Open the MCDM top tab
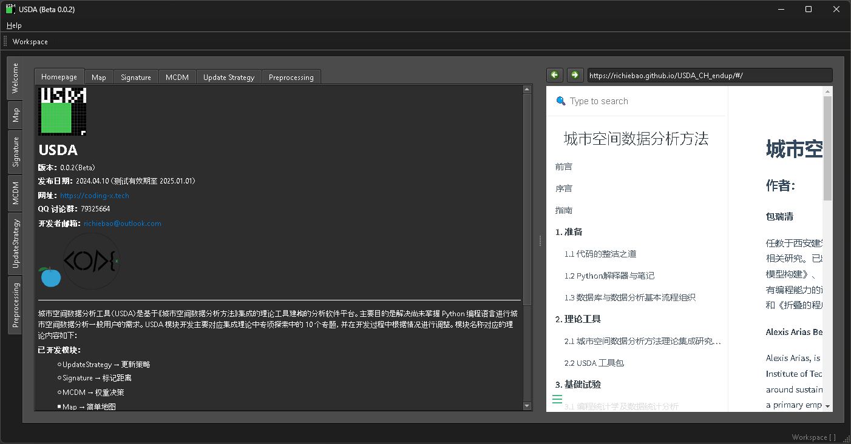Image resolution: width=851 pixels, height=444 pixels. point(177,78)
